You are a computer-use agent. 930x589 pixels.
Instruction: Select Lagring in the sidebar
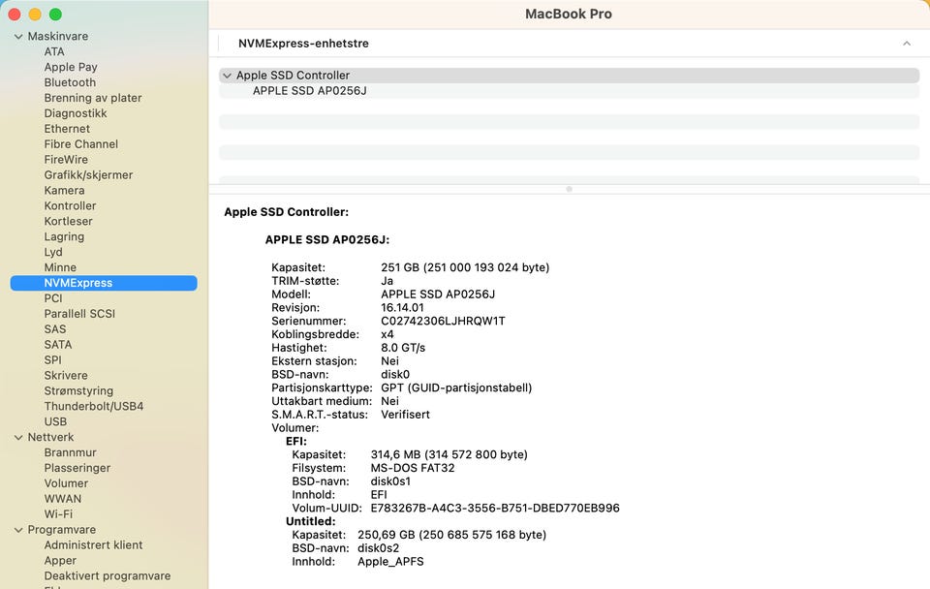64,236
